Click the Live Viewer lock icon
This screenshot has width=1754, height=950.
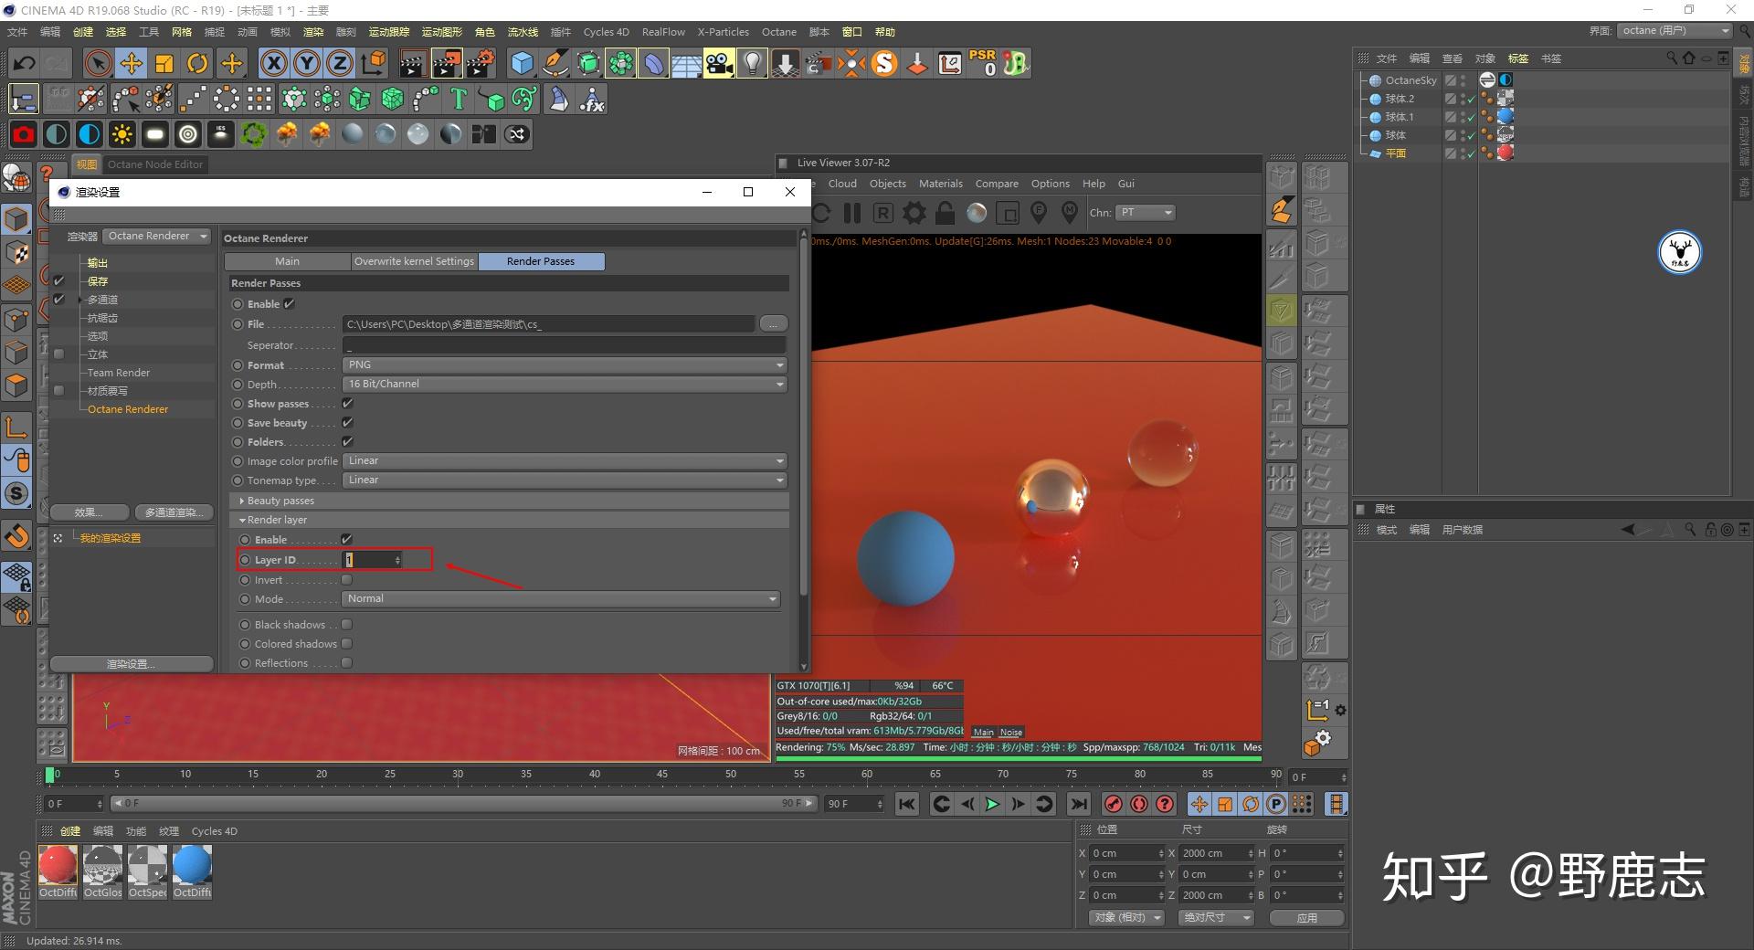[946, 213]
